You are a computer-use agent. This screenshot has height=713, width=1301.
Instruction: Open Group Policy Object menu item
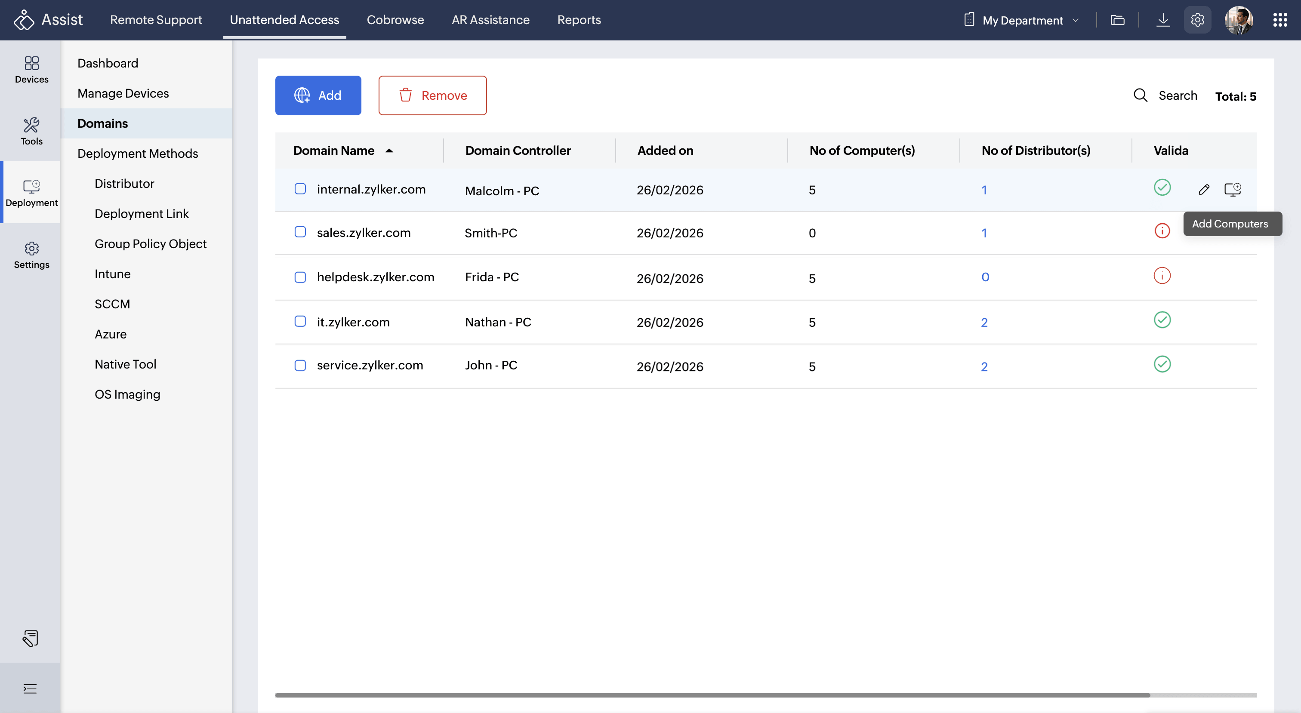coord(151,244)
